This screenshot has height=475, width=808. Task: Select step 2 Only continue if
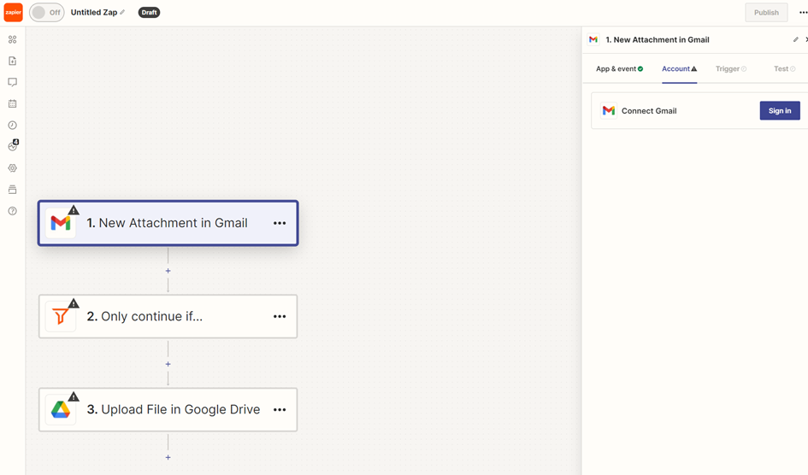click(168, 316)
